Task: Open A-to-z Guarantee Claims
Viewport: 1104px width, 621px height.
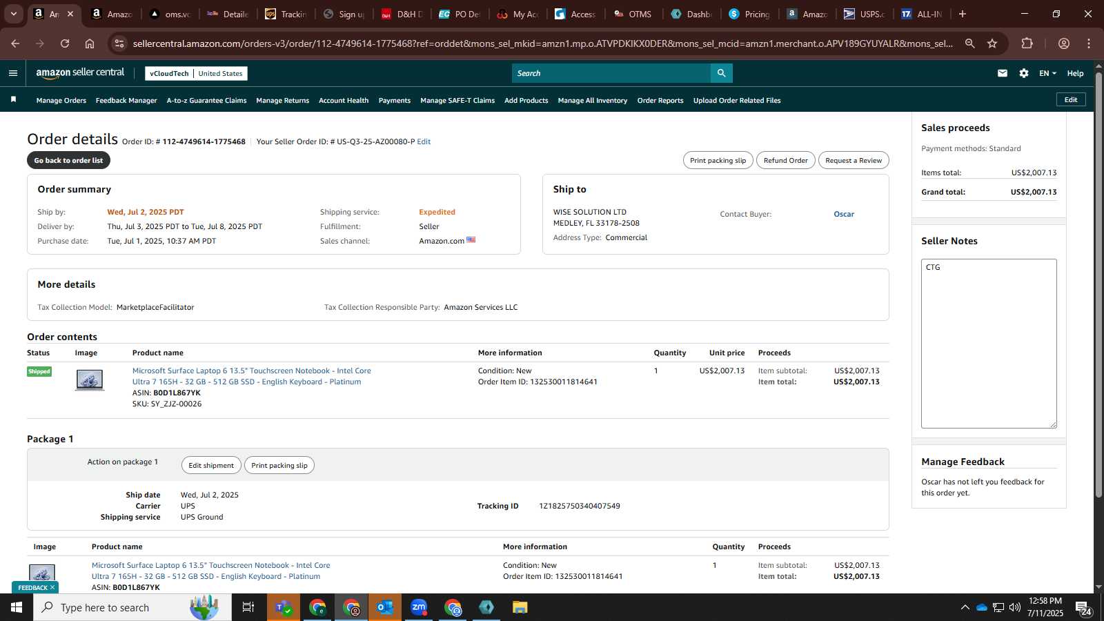Action: coord(206,100)
